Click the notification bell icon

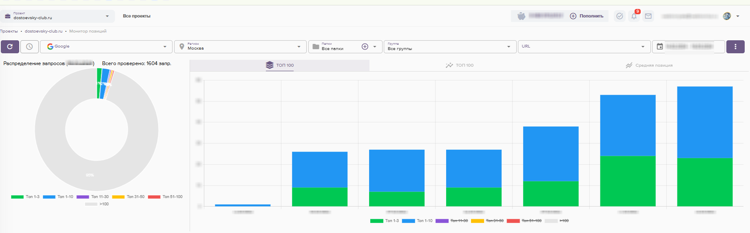point(634,16)
